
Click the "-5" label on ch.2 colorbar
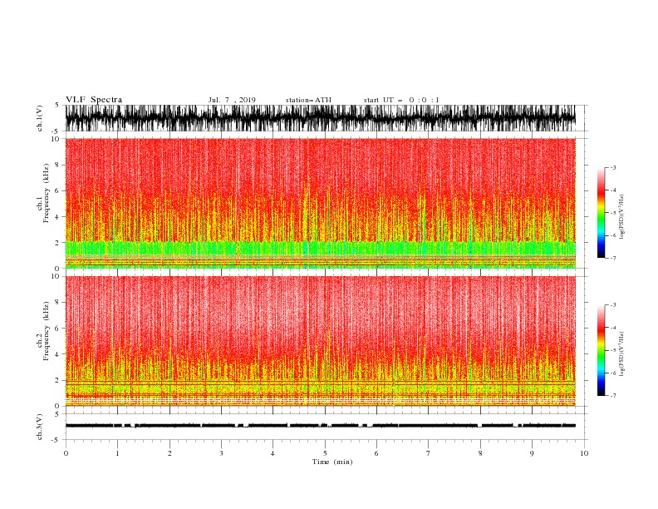point(613,350)
